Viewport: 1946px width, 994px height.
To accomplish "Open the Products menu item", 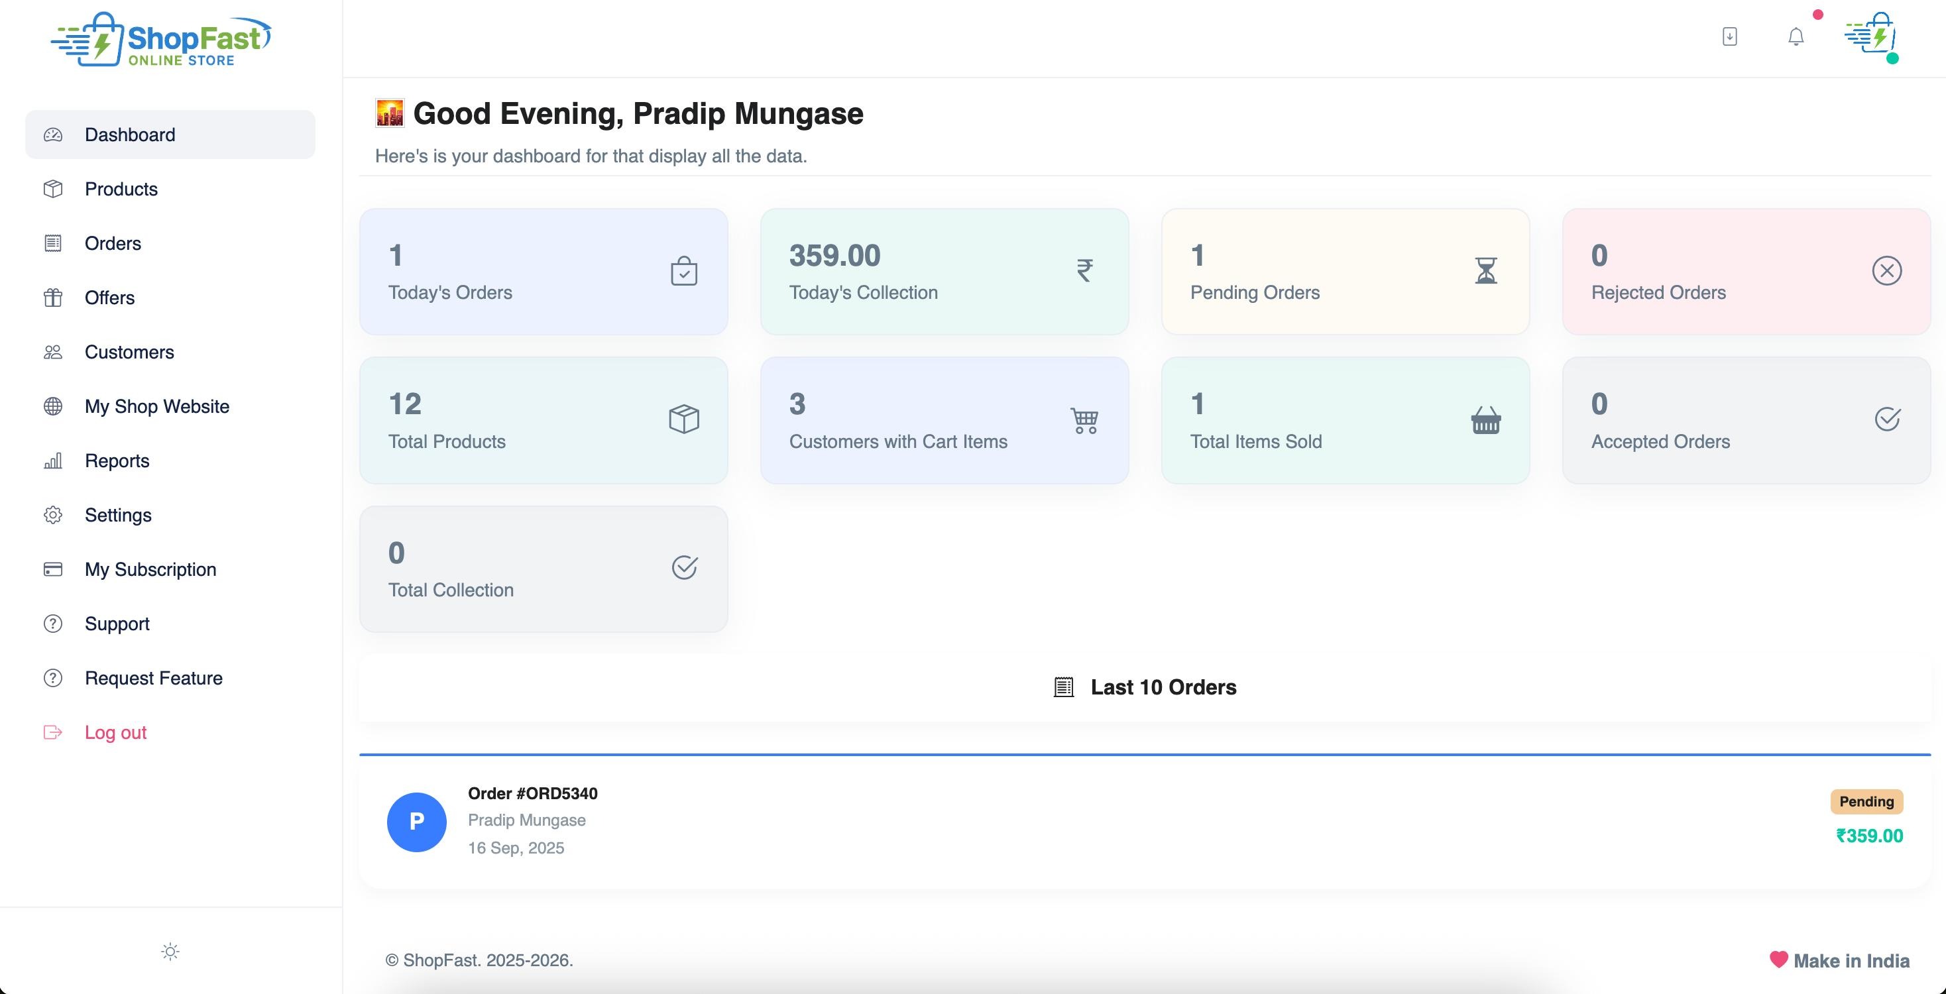I will coord(121,189).
